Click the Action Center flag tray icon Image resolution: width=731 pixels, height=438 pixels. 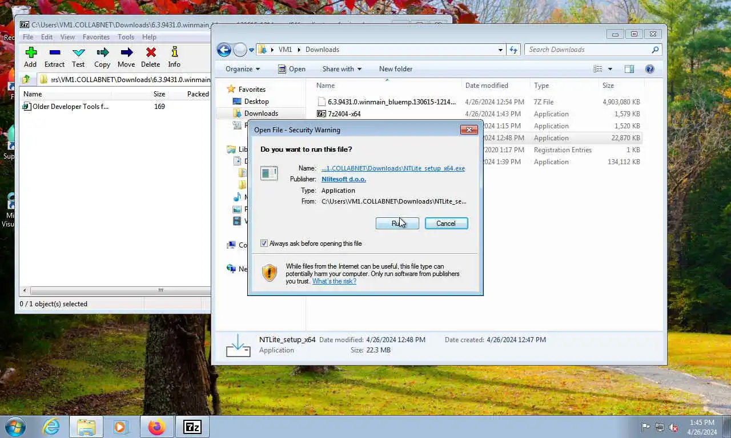point(645,427)
